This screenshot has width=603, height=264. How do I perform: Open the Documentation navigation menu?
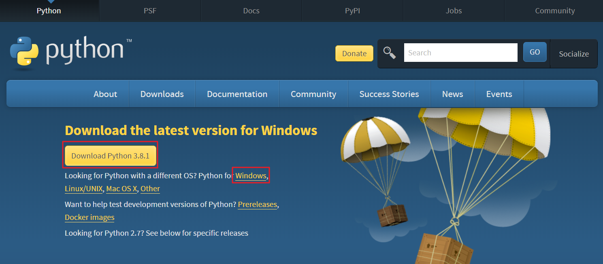pos(237,94)
